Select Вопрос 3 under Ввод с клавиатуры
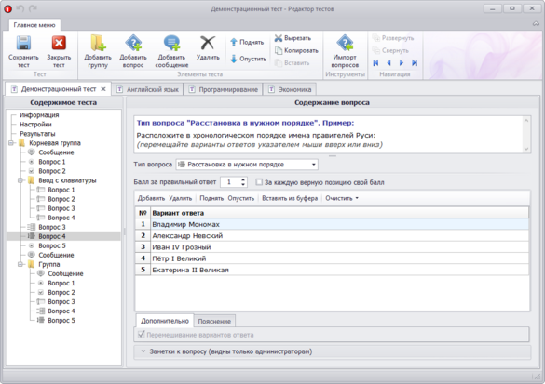 (61, 208)
